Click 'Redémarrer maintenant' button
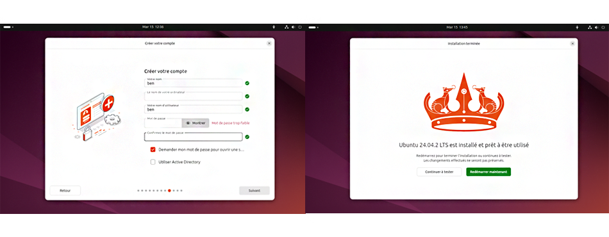 pyautogui.click(x=488, y=172)
